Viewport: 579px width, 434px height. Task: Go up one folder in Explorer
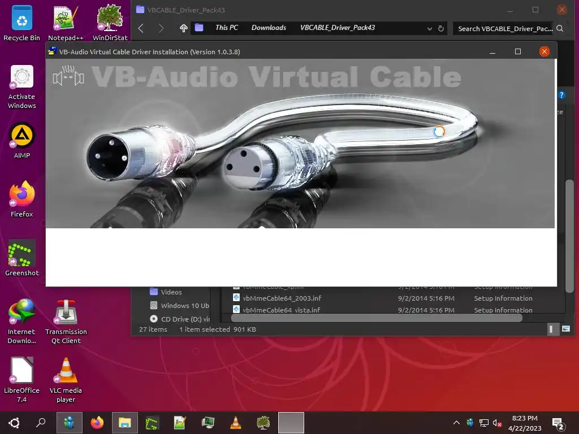184,28
